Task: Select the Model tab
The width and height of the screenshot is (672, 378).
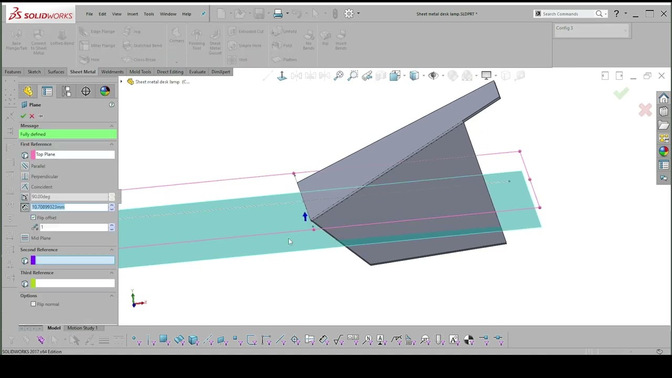Action: tap(54, 328)
